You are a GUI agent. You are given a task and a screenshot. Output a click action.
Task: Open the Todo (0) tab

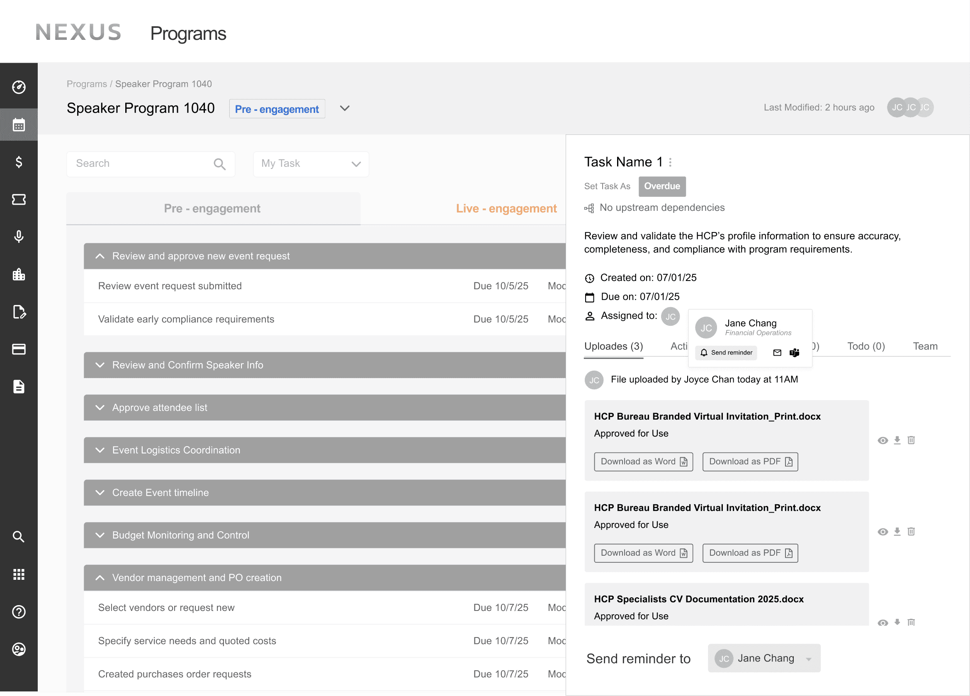(865, 346)
